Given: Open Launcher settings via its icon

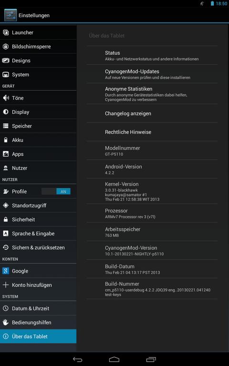Looking at the screenshot, I should pos(6,32).
